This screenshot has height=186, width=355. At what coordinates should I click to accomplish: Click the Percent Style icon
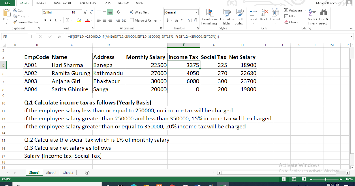pyautogui.click(x=177, y=20)
